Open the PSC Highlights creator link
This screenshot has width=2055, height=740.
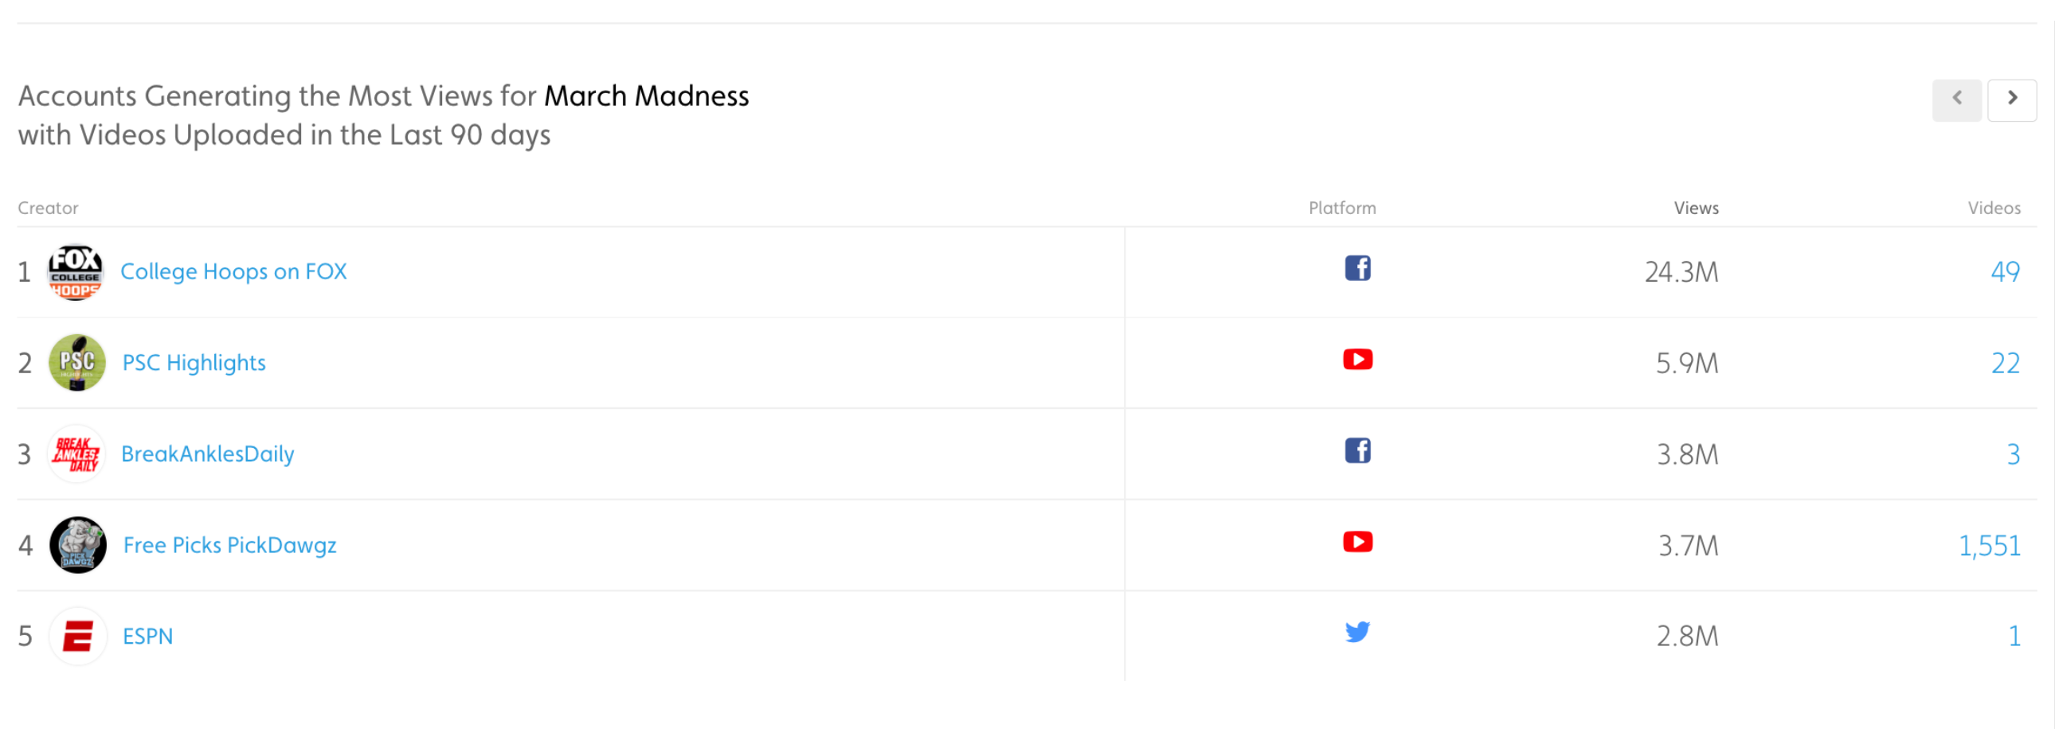[x=194, y=363]
